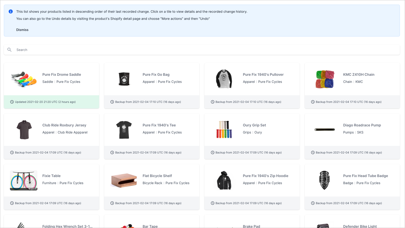405x228 pixels.
Task: View Diago Roadrace Pump tile
Action: tap(352, 136)
